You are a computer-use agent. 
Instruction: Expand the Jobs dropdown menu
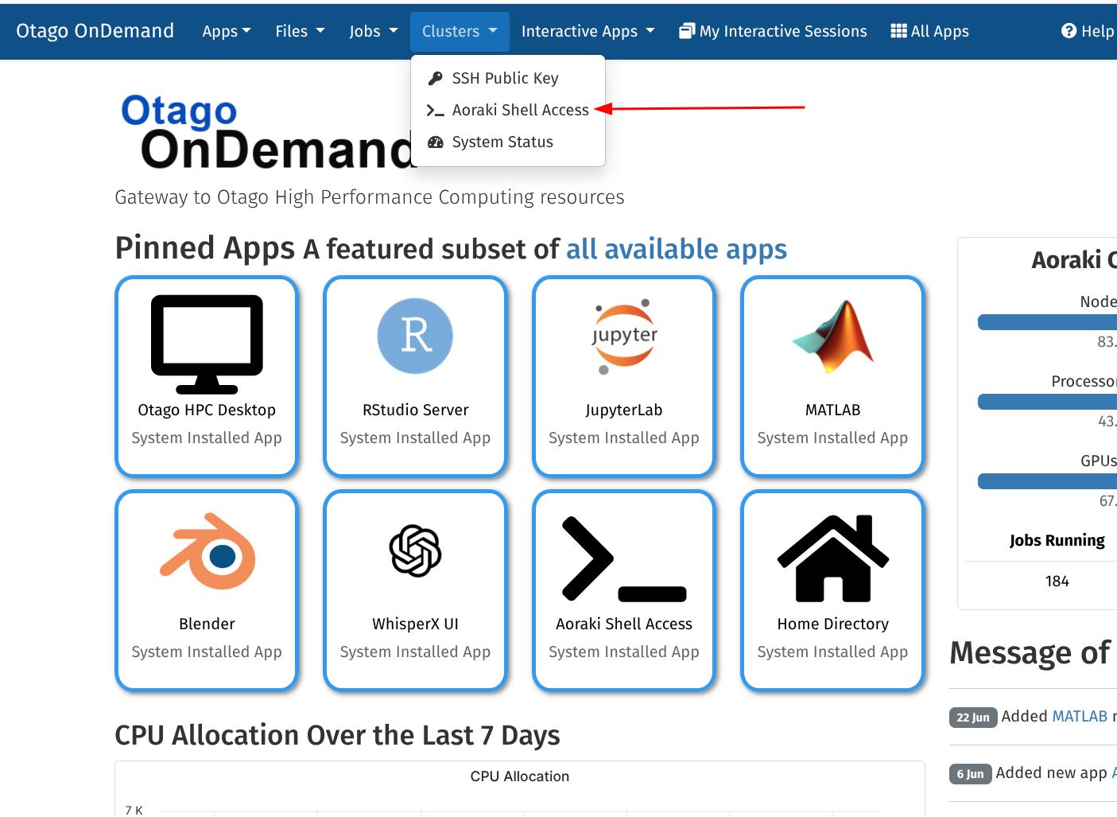(373, 31)
